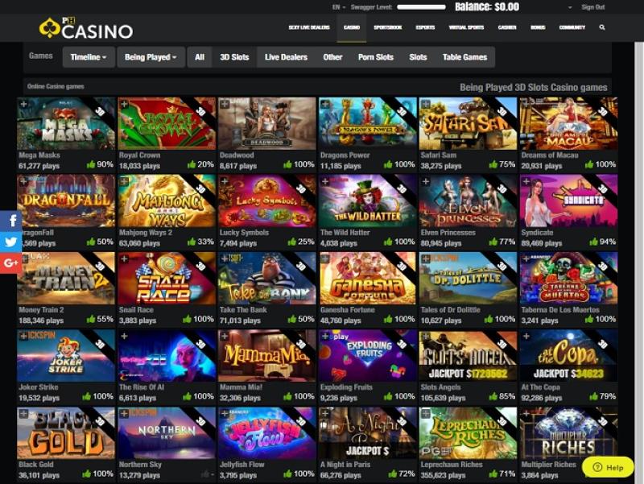Click the Sign Out link
The height and width of the screenshot is (484, 644).
593,7
